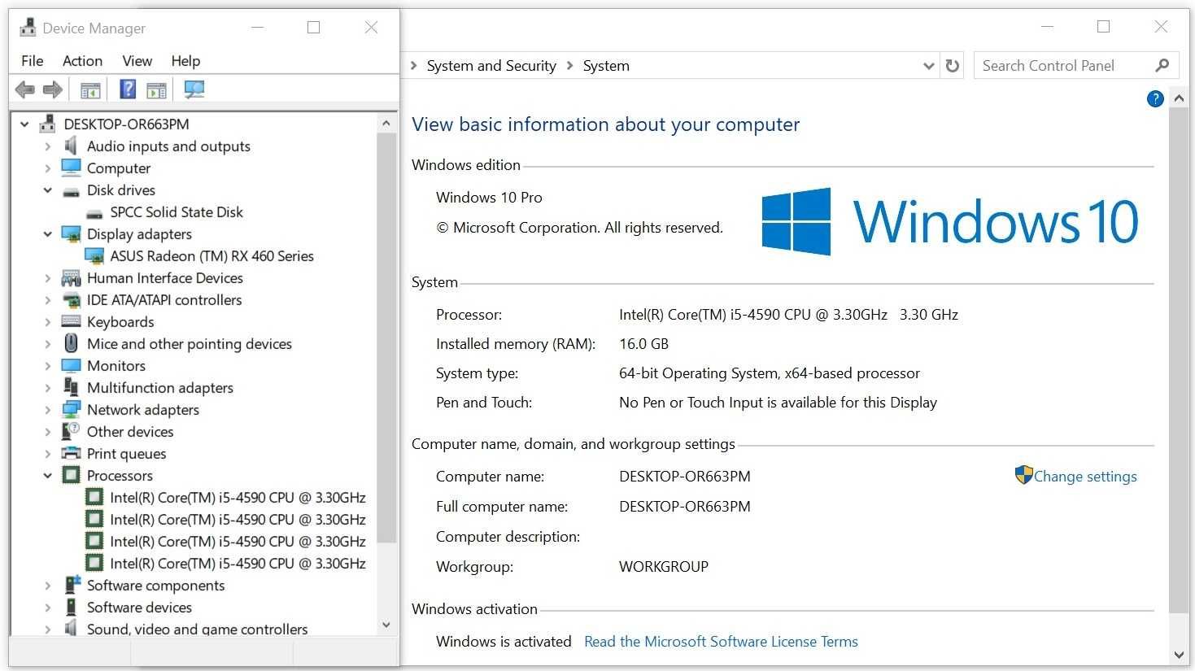Click the Windows 10 Pro edition text
This screenshot has height=671, width=1195.
(x=489, y=198)
